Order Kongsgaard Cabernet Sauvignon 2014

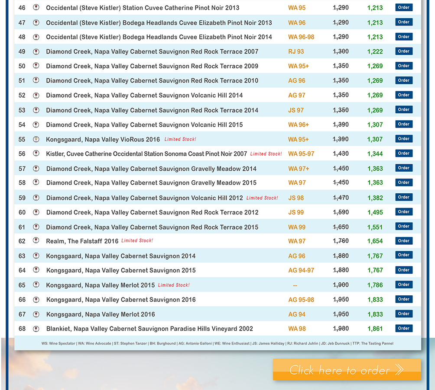[404, 255]
